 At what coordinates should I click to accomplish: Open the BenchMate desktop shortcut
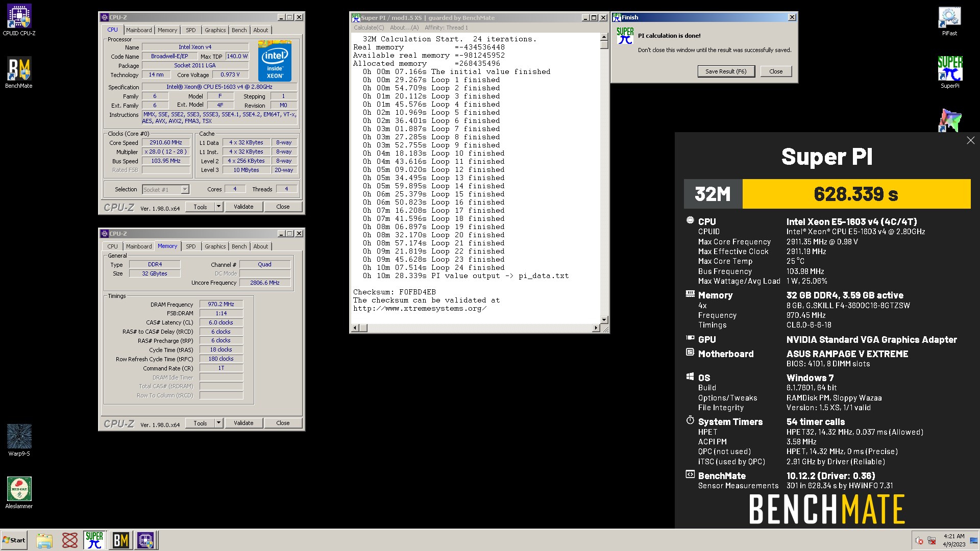point(19,73)
